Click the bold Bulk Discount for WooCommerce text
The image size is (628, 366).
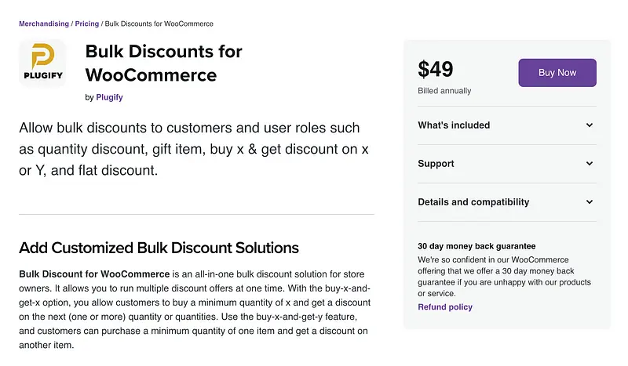point(94,274)
